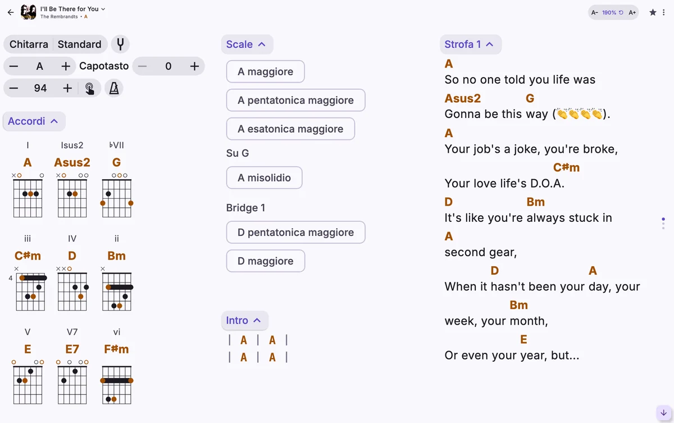Decrease Capotasto with its minus button

tap(143, 66)
